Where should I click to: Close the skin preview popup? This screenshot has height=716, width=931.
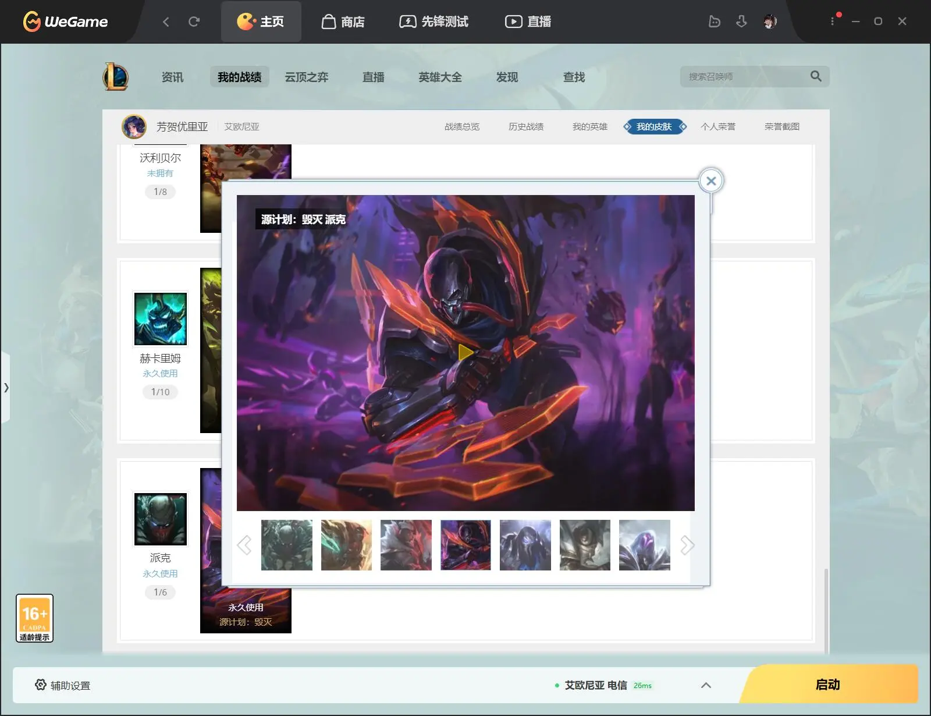(x=711, y=181)
